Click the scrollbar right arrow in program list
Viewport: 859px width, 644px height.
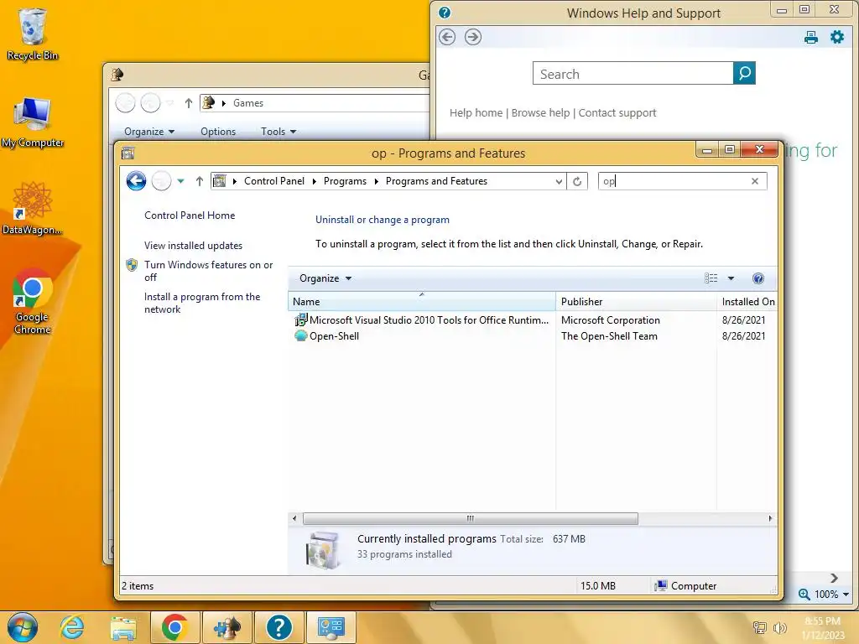[x=770, y=518]
